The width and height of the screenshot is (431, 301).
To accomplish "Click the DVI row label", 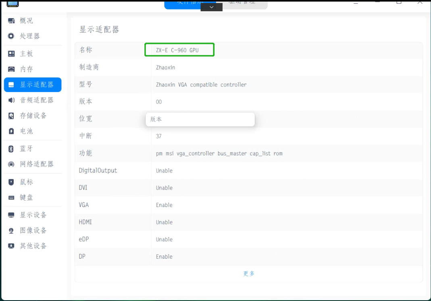I will 83,188.
